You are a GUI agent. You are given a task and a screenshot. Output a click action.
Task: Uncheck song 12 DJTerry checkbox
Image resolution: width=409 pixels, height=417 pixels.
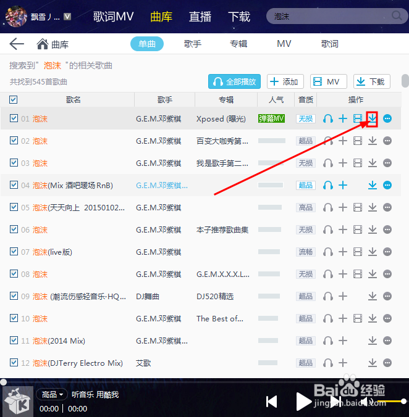point(14,362)
